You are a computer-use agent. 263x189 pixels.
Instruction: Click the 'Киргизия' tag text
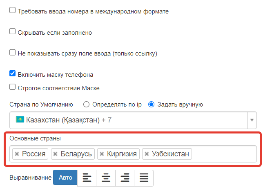coord(122,154)
